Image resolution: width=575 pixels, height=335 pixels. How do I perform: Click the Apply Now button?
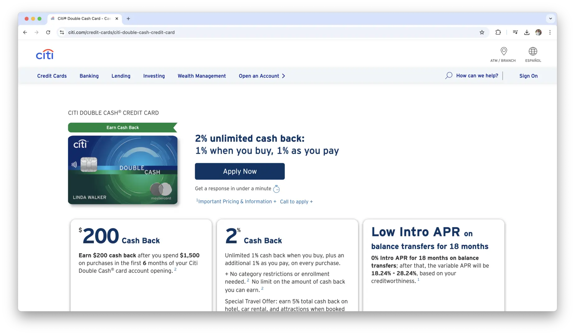click(x=240, y=171)
